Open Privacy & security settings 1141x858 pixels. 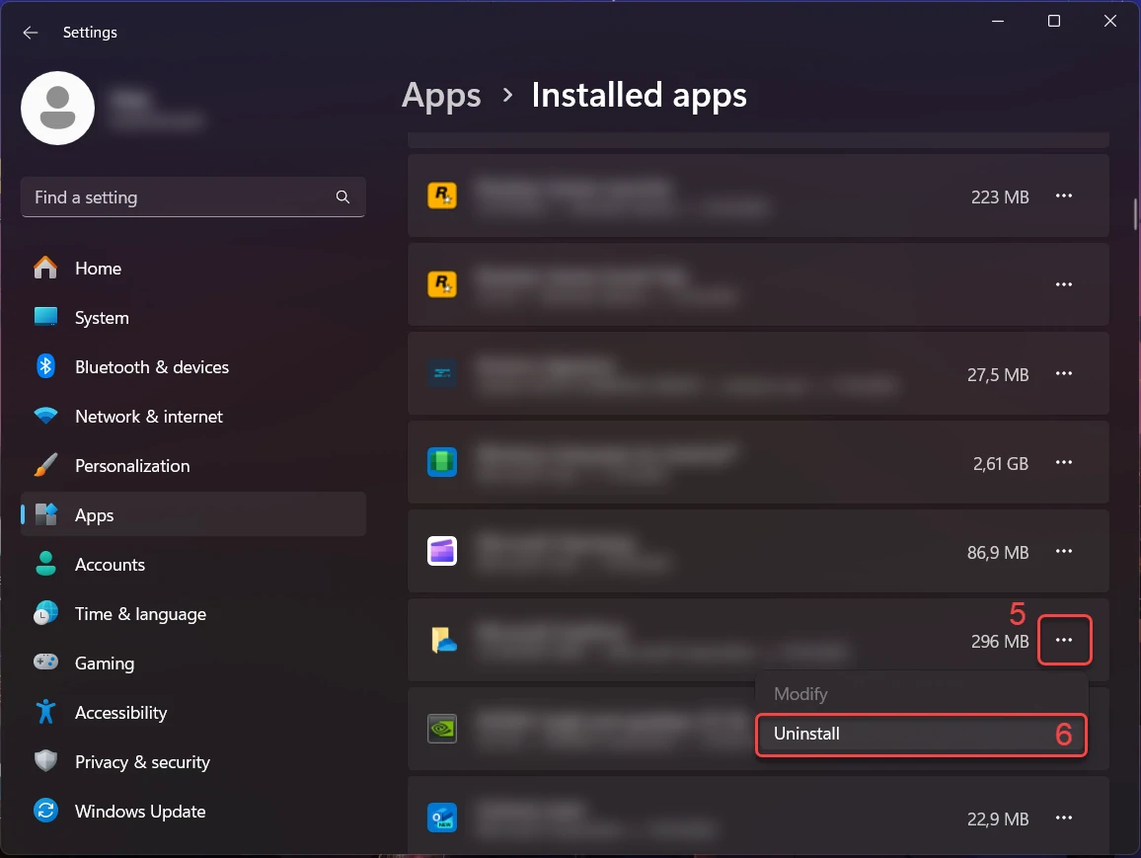click(x=142, y=762)
